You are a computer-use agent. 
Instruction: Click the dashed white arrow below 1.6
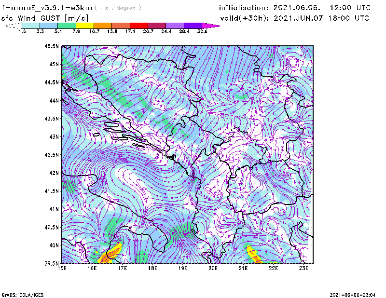click(14, 26)
